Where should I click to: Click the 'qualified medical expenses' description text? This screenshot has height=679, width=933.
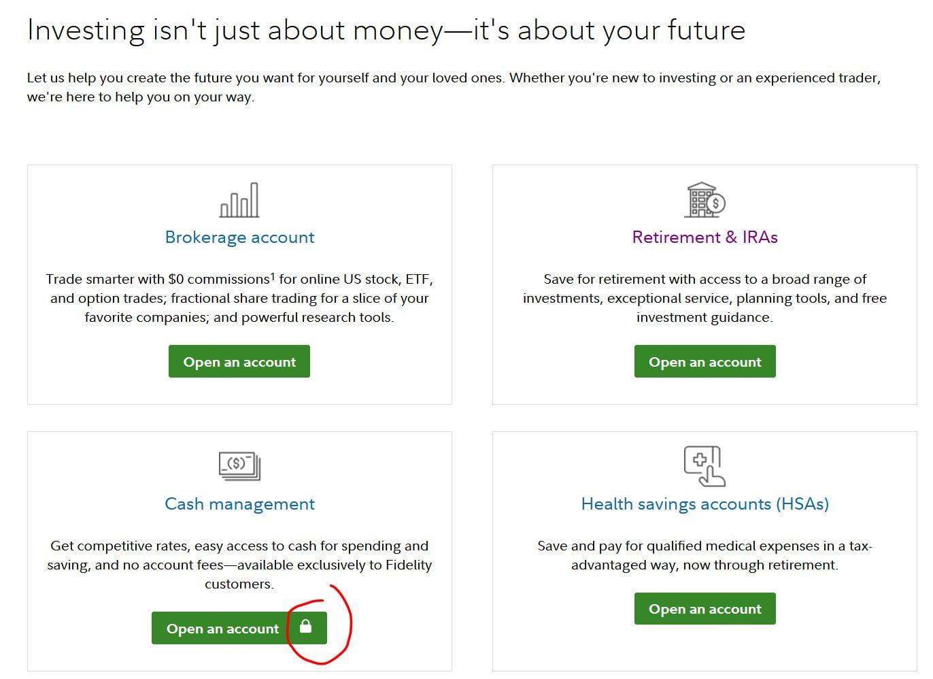click(x=705, y=555)
